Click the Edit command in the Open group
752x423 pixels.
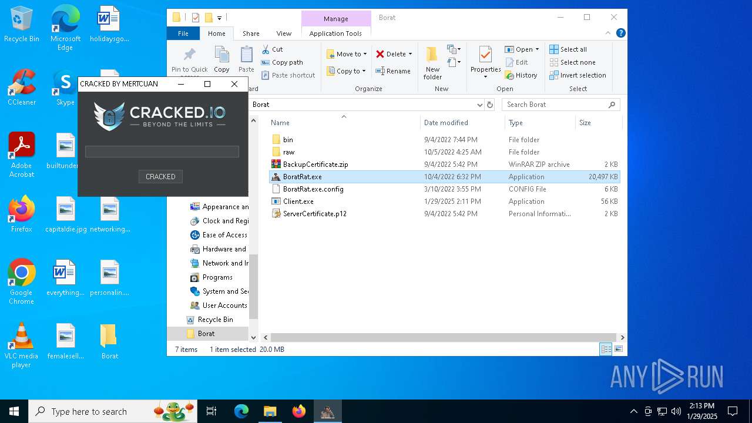pyautogui.click(x=516, y=62)
